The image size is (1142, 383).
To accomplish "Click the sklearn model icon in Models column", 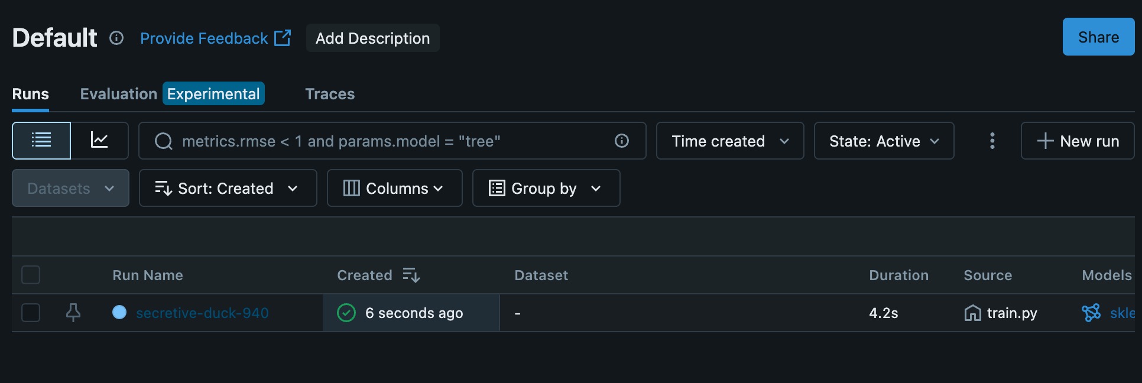I will click(1091, 313).
